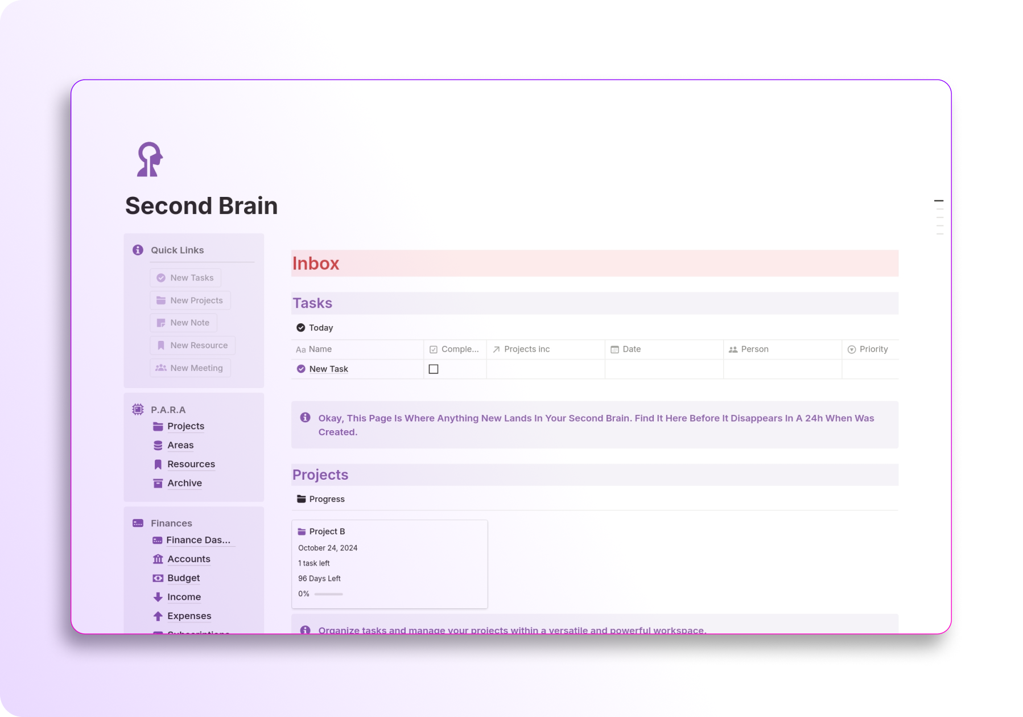This screenshot has width=1023, height=717.
Task: Click the Quick Links info icon
Action: pos(137,250)
